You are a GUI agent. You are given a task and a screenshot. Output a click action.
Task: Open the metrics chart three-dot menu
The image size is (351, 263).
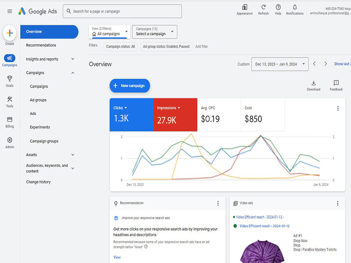pos(338,108)
